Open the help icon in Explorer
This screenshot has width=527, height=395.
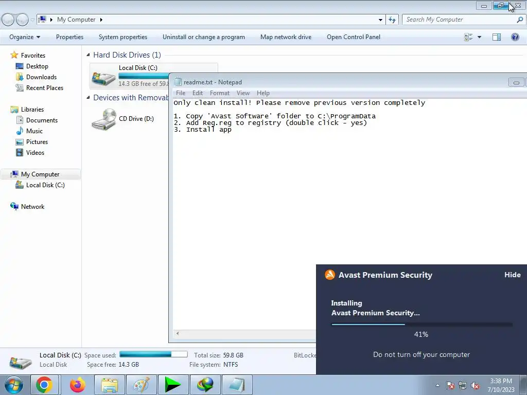[515, 37]
